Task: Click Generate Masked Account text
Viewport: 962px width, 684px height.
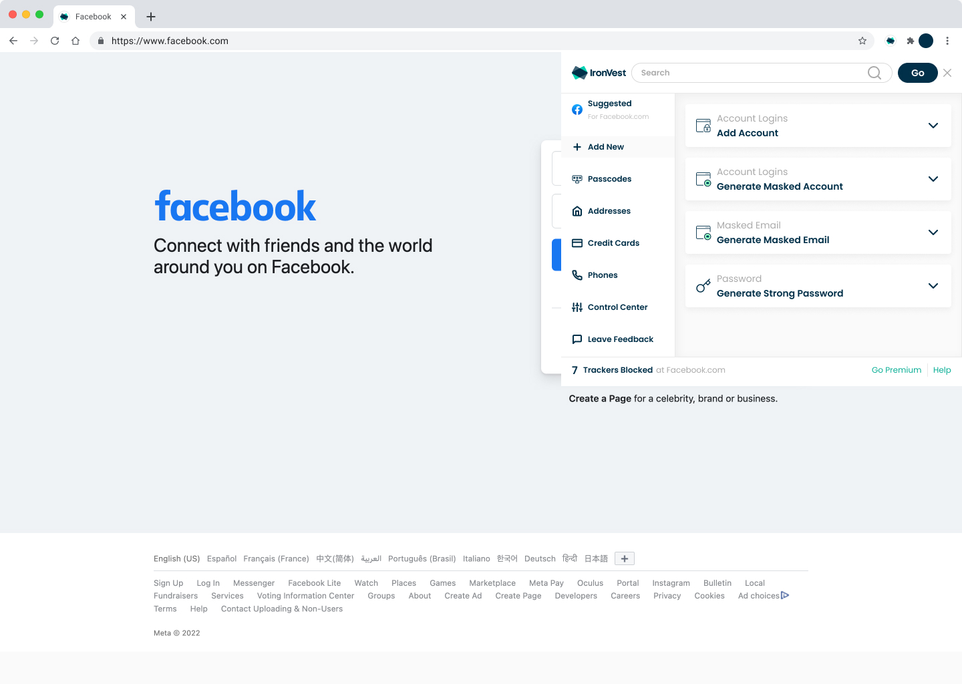Action: 780,186
